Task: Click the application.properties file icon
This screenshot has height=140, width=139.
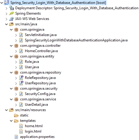Action: coord(16,137)
